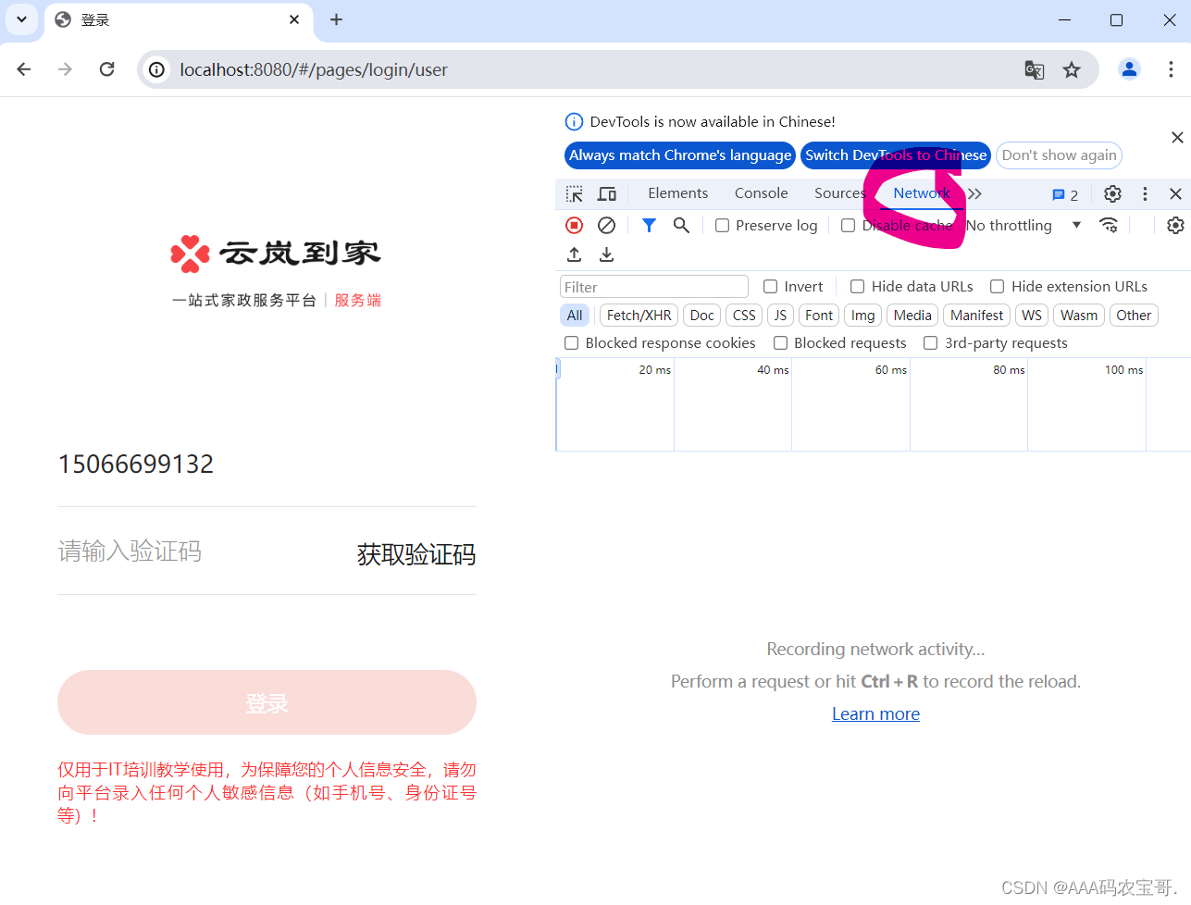This screenshot has width=1191, height=905.
Task: Filter requests by Manifest type
Action: pos(977,316)
